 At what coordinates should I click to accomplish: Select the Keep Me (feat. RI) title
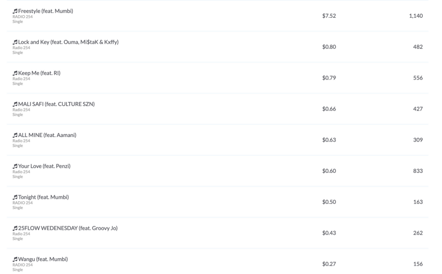click(x=39, y=73)
